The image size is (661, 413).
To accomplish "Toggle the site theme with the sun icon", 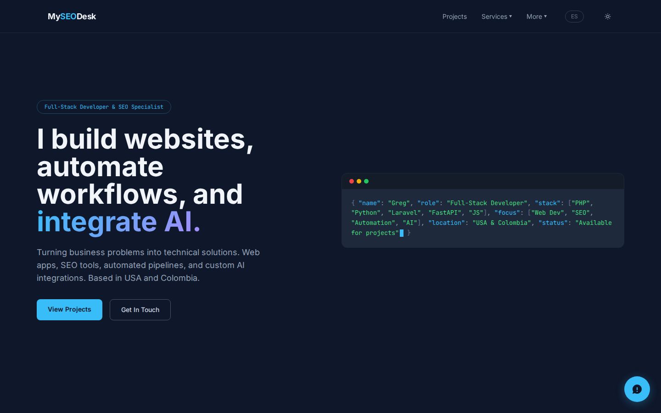I will 608,17.
